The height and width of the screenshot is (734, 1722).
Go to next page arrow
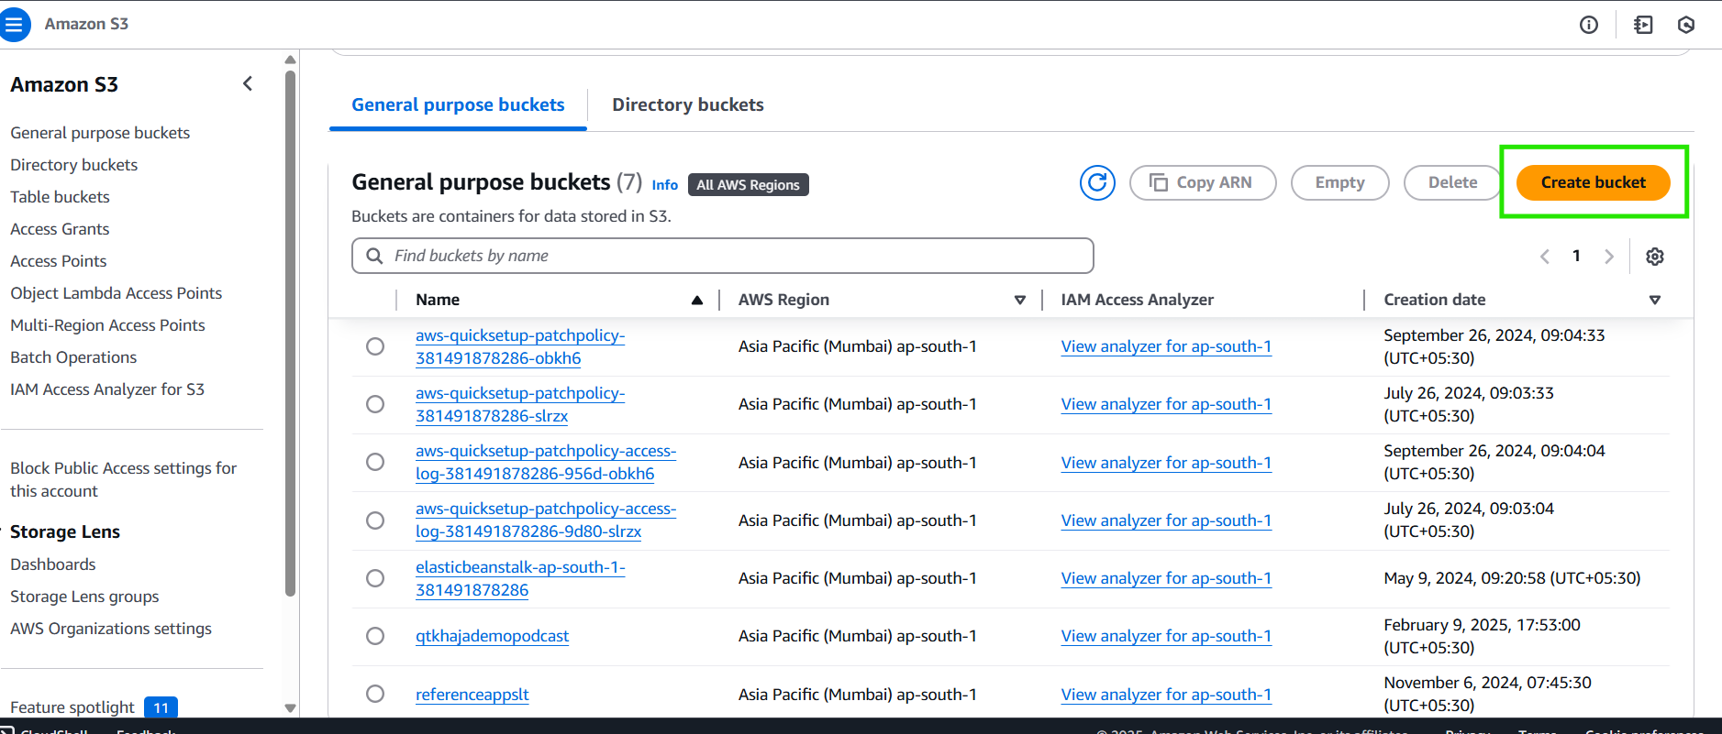[1608, 257]
